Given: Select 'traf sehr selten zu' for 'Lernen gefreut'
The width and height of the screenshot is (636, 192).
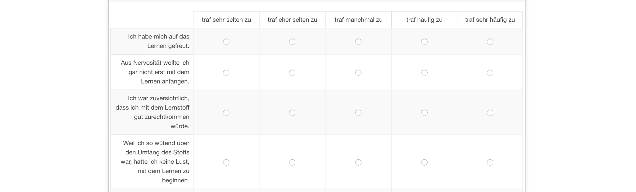Looking at the screenshot, I should [226, 42].
